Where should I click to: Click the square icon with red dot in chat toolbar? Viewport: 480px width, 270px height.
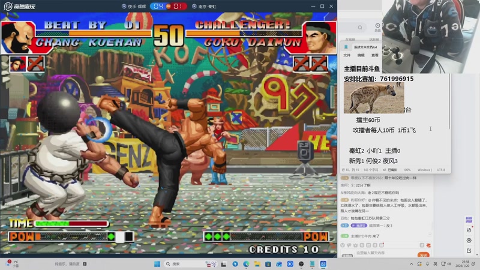382,245
